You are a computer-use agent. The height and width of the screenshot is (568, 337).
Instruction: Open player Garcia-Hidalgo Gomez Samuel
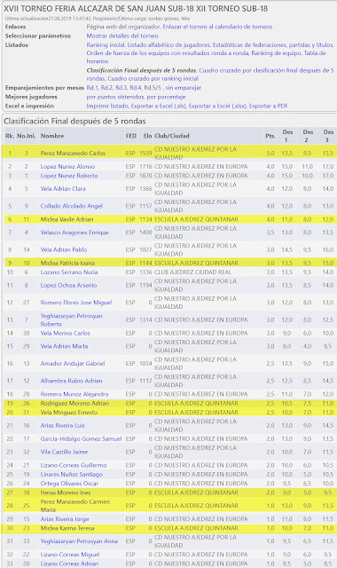pos(81,439)
